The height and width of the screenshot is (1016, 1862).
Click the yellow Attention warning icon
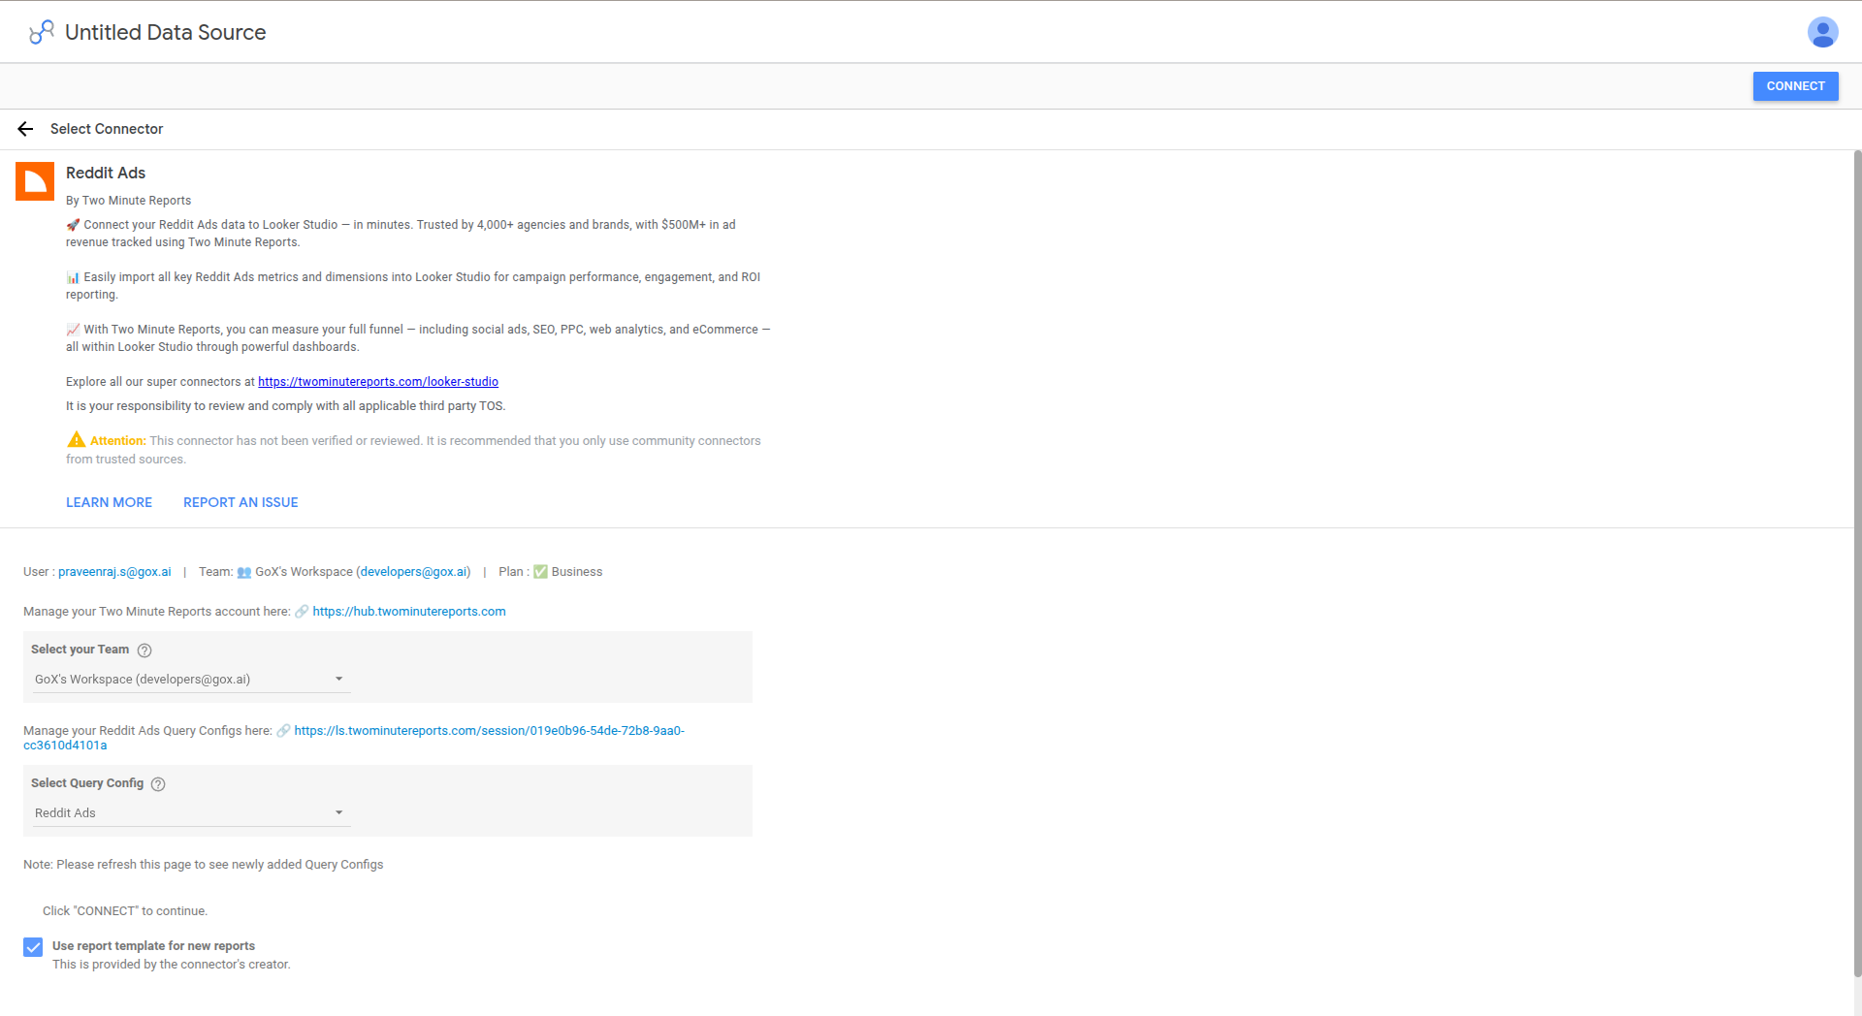coord(76,440)
